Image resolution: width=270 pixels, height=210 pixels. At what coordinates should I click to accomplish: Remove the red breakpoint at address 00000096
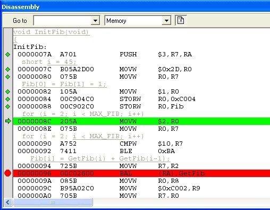[x=8, y=173]
